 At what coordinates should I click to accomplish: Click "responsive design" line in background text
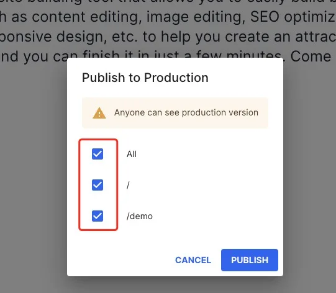point(53,37)
